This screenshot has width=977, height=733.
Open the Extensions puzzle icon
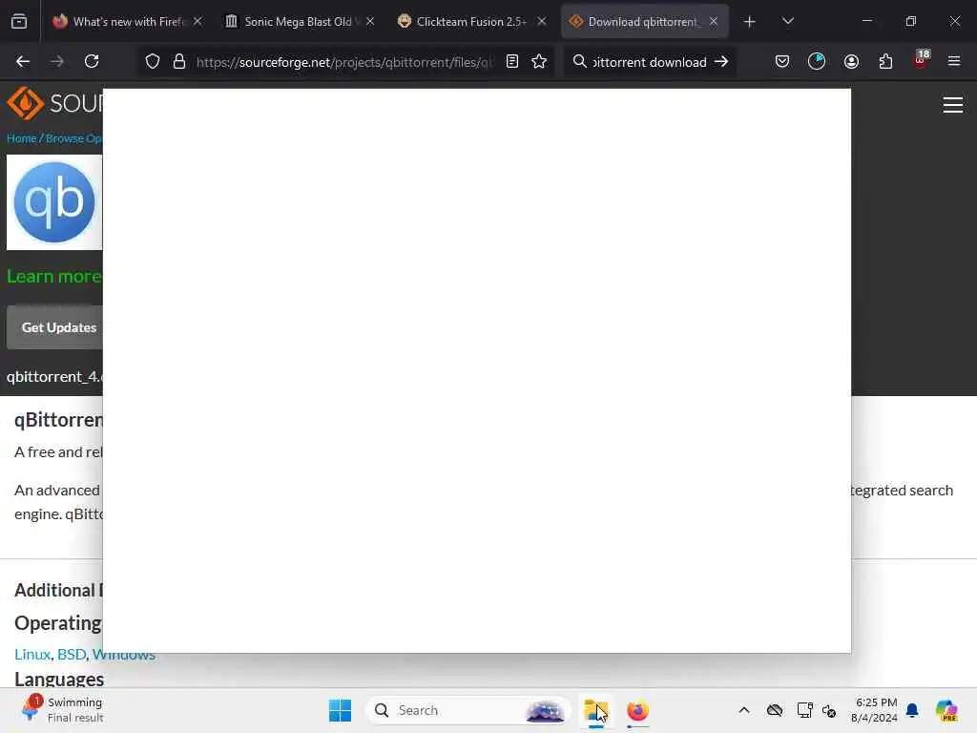(x=885, y=61)
